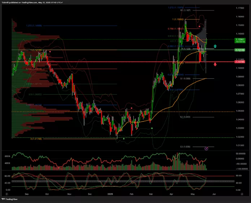Click the Apr label on time axis

(172, 194)
